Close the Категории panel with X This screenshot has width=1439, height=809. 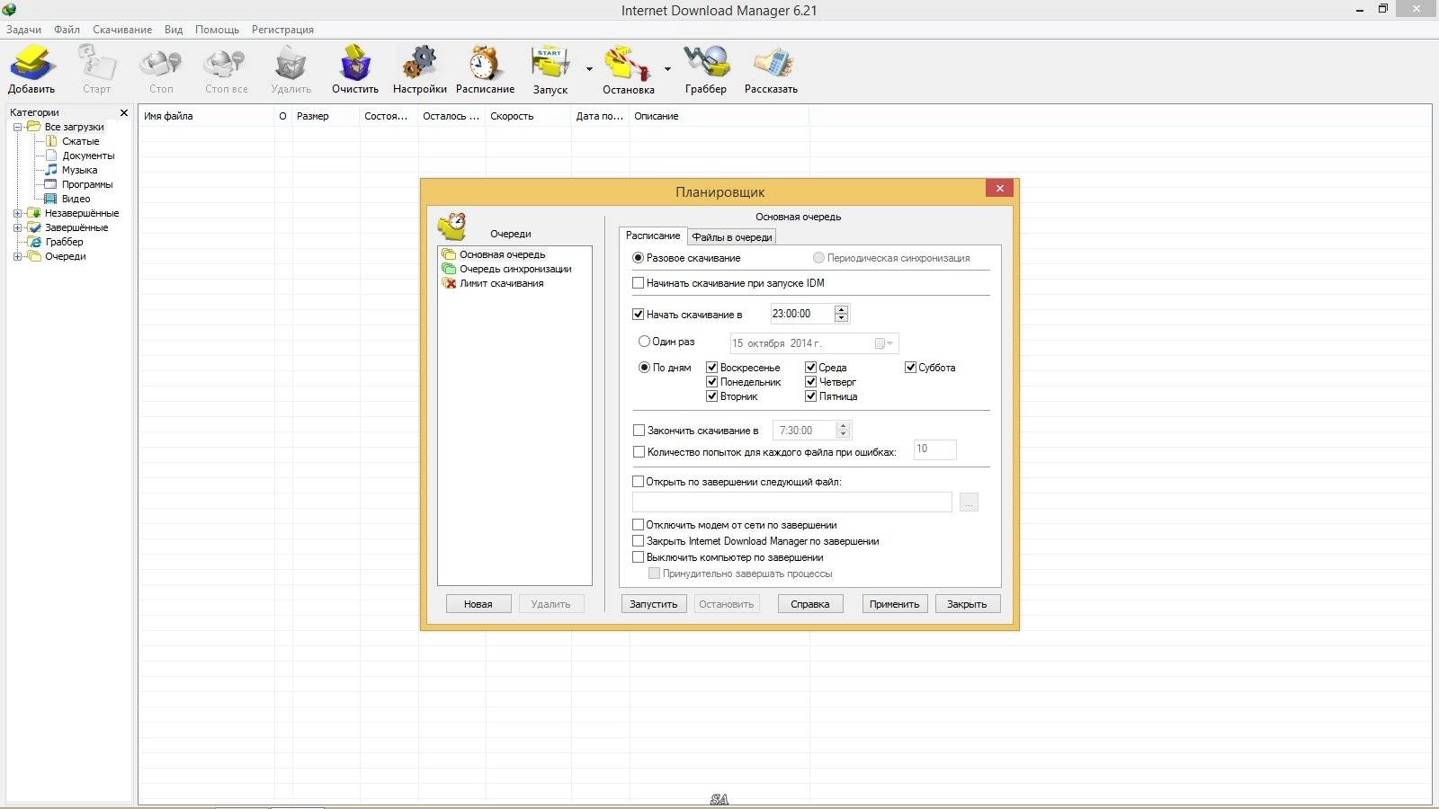coord(124,112)
